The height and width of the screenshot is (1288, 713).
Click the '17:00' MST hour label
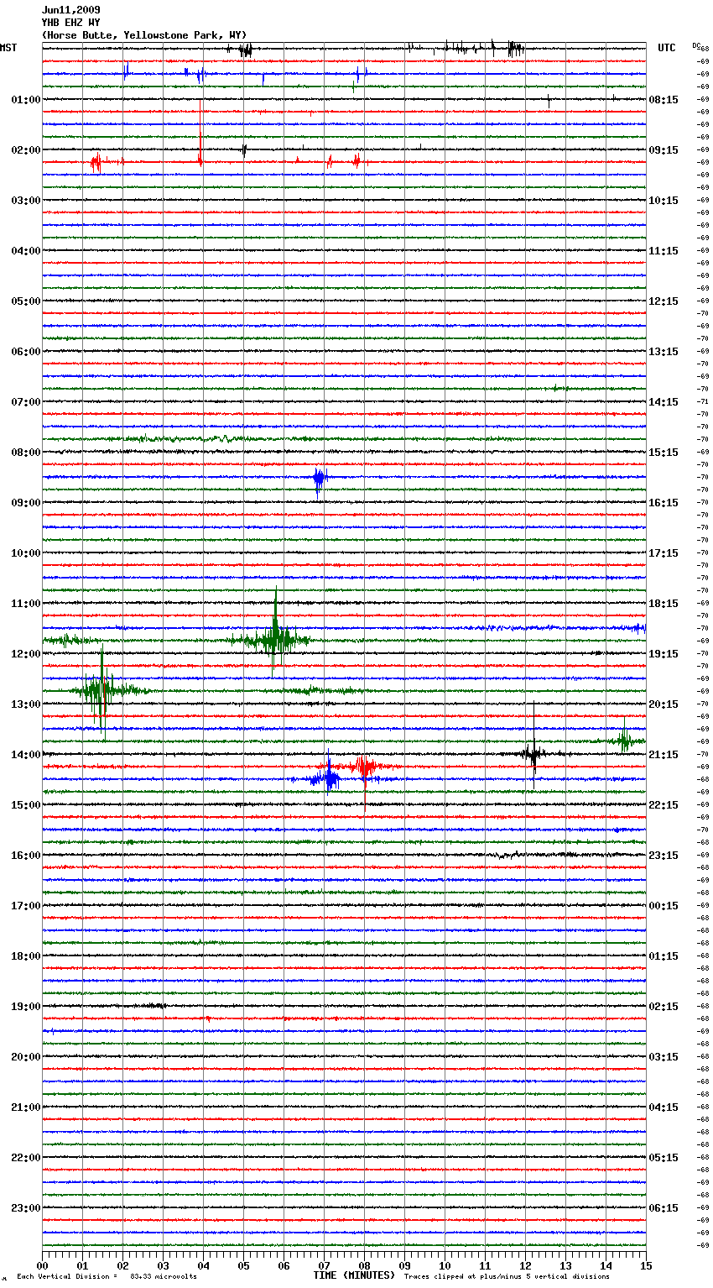coord(26,906)
